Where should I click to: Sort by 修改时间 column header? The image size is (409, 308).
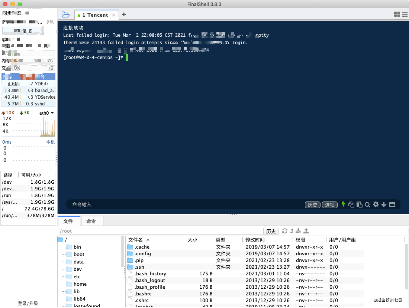coord(268,240)
